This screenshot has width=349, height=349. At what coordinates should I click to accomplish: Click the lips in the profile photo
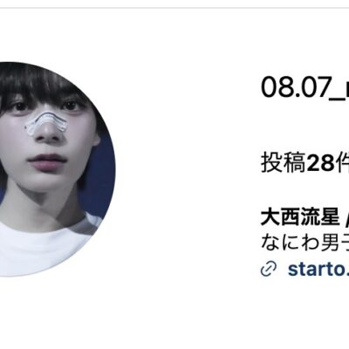tap(46, 161)
